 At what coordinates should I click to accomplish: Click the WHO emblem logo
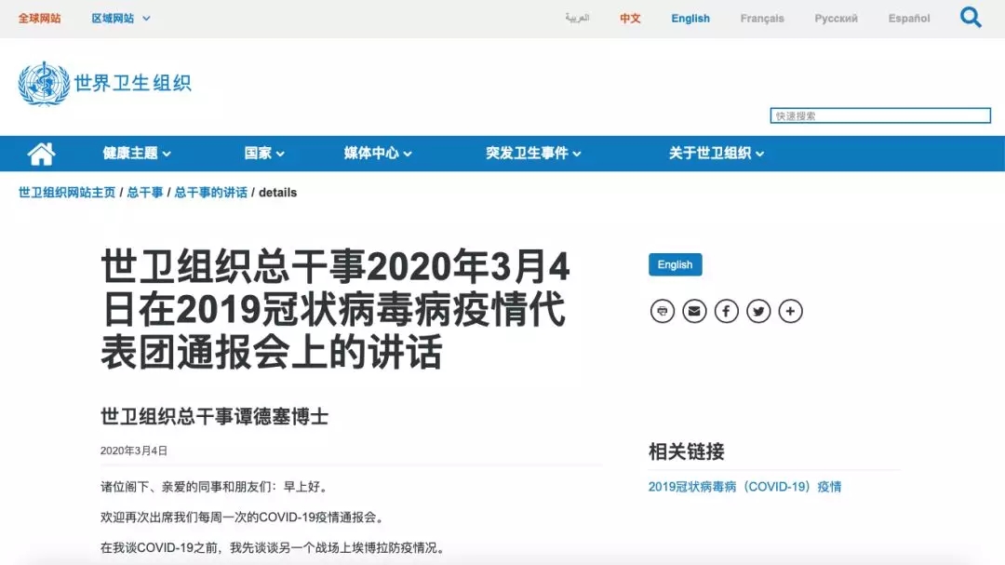(44, 84)
